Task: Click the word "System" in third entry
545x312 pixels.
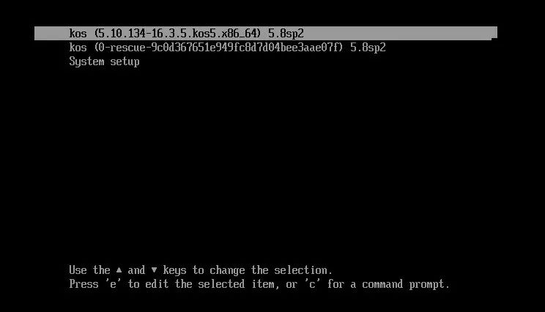Action: pyautogui.click(x=86, y=62)
